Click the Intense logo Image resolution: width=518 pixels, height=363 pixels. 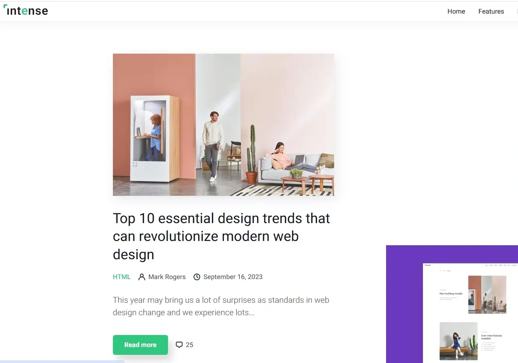(x=26, y=10)
